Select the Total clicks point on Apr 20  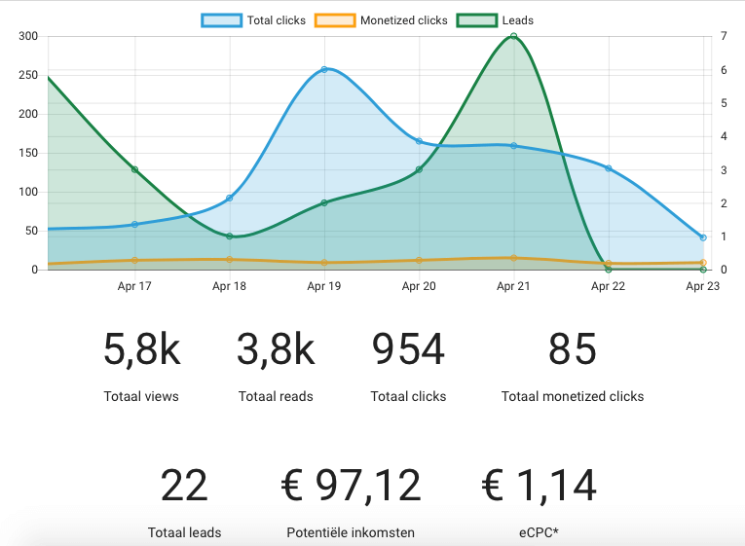click(419, 141)
